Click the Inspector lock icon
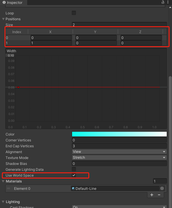This screenshot has width=172, height=208. (x=163, y=2)
